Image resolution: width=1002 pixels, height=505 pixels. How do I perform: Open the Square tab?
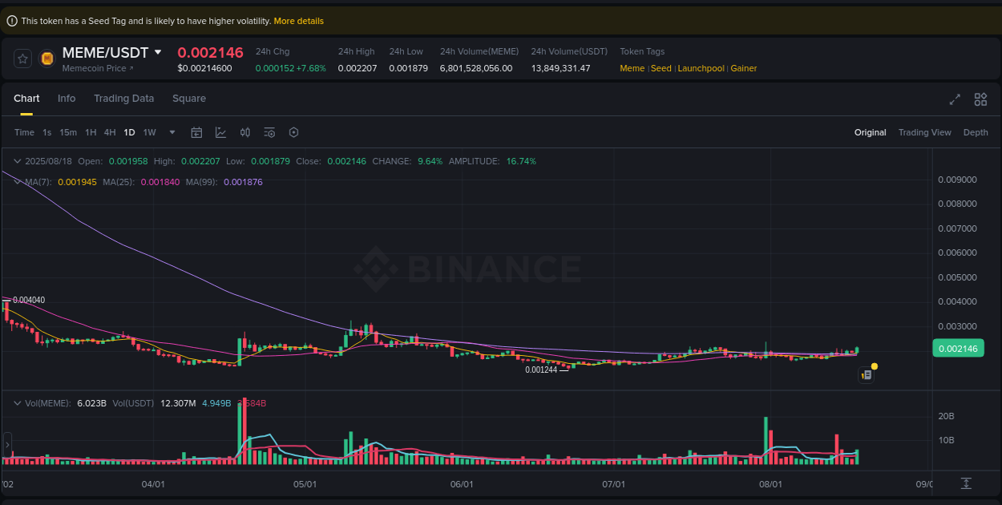[189, 98]
